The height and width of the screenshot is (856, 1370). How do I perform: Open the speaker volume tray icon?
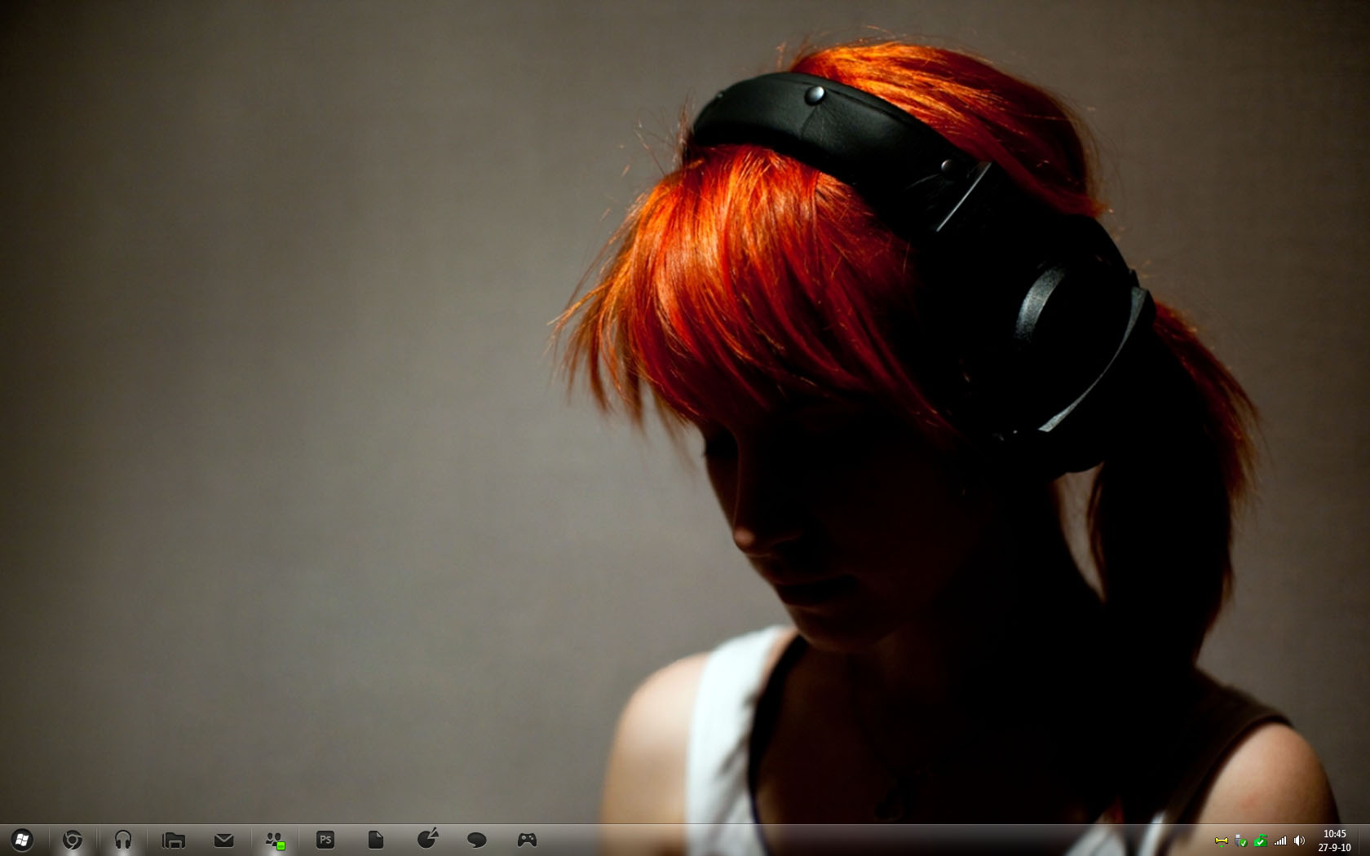point(1300,841)
